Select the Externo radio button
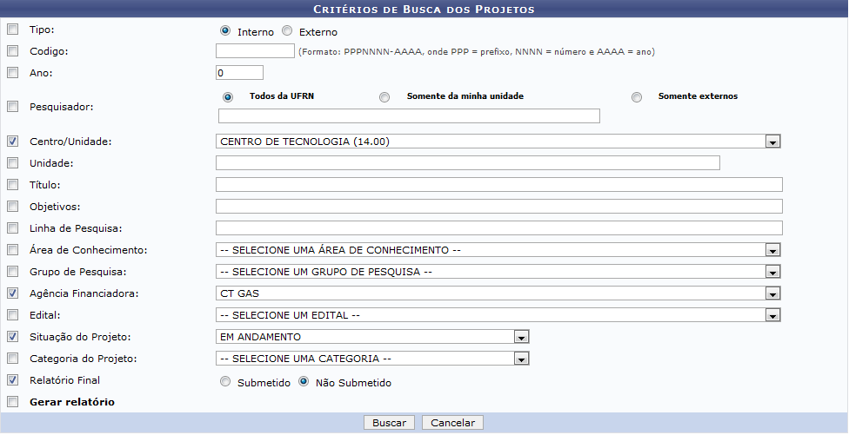Image resolution: width=849 pixels, height=435 pixels. pos(287,31)
